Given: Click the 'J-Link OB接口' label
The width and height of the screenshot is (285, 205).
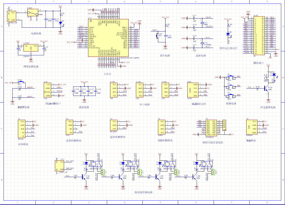Looking at the screenshot, I should click(53, 104).
